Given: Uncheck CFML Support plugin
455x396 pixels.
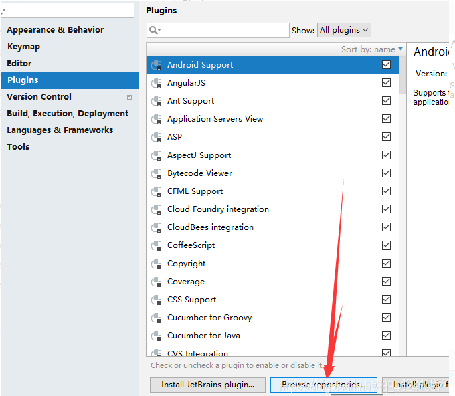Looking at the screenshot, I should tap(386, 191).
